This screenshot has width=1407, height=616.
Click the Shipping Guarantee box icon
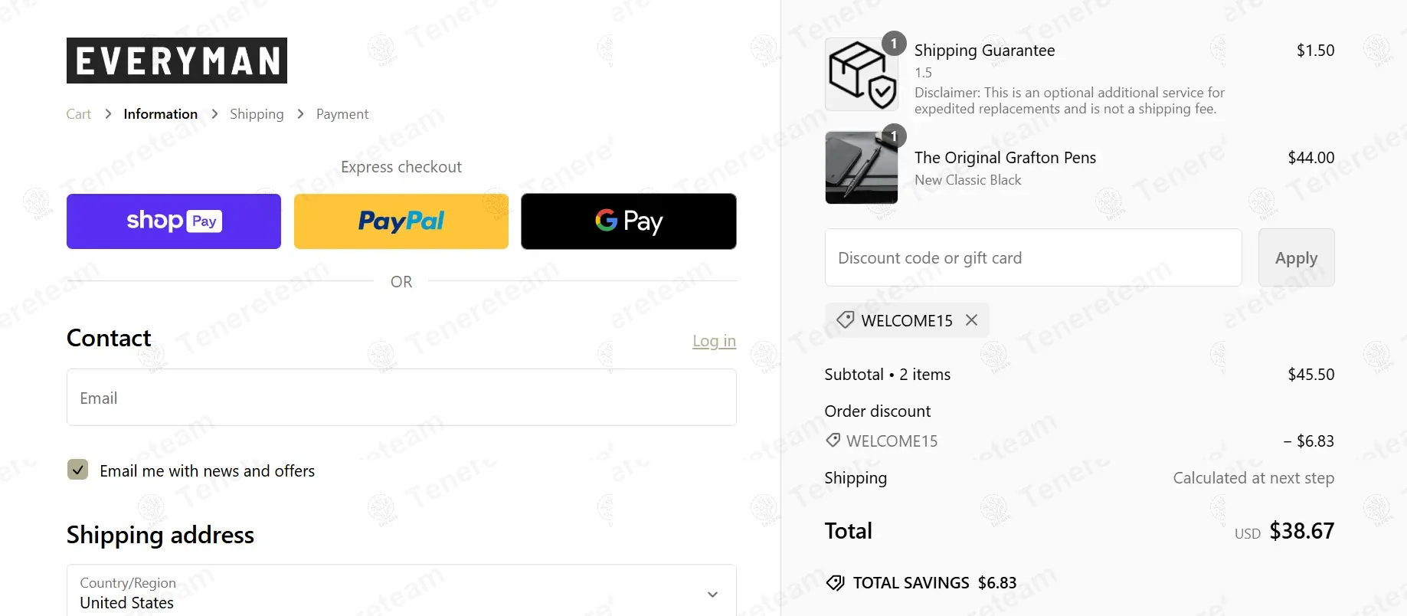click(x=861, y=74)
